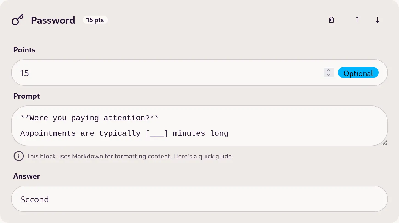This screenshot has width=399, height=223.
Task: Move the Password block up
Action: click(x=357, y=20)
